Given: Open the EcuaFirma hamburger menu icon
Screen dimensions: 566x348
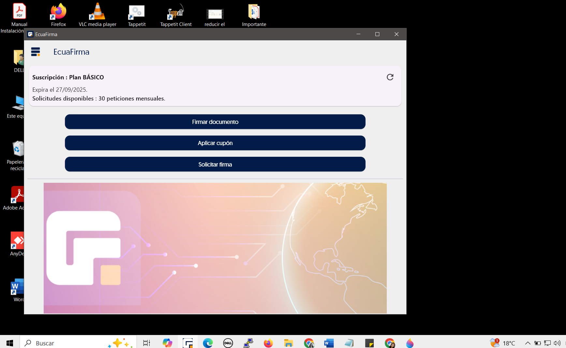Looking at the screenshot, I should [x=36, y=52].
